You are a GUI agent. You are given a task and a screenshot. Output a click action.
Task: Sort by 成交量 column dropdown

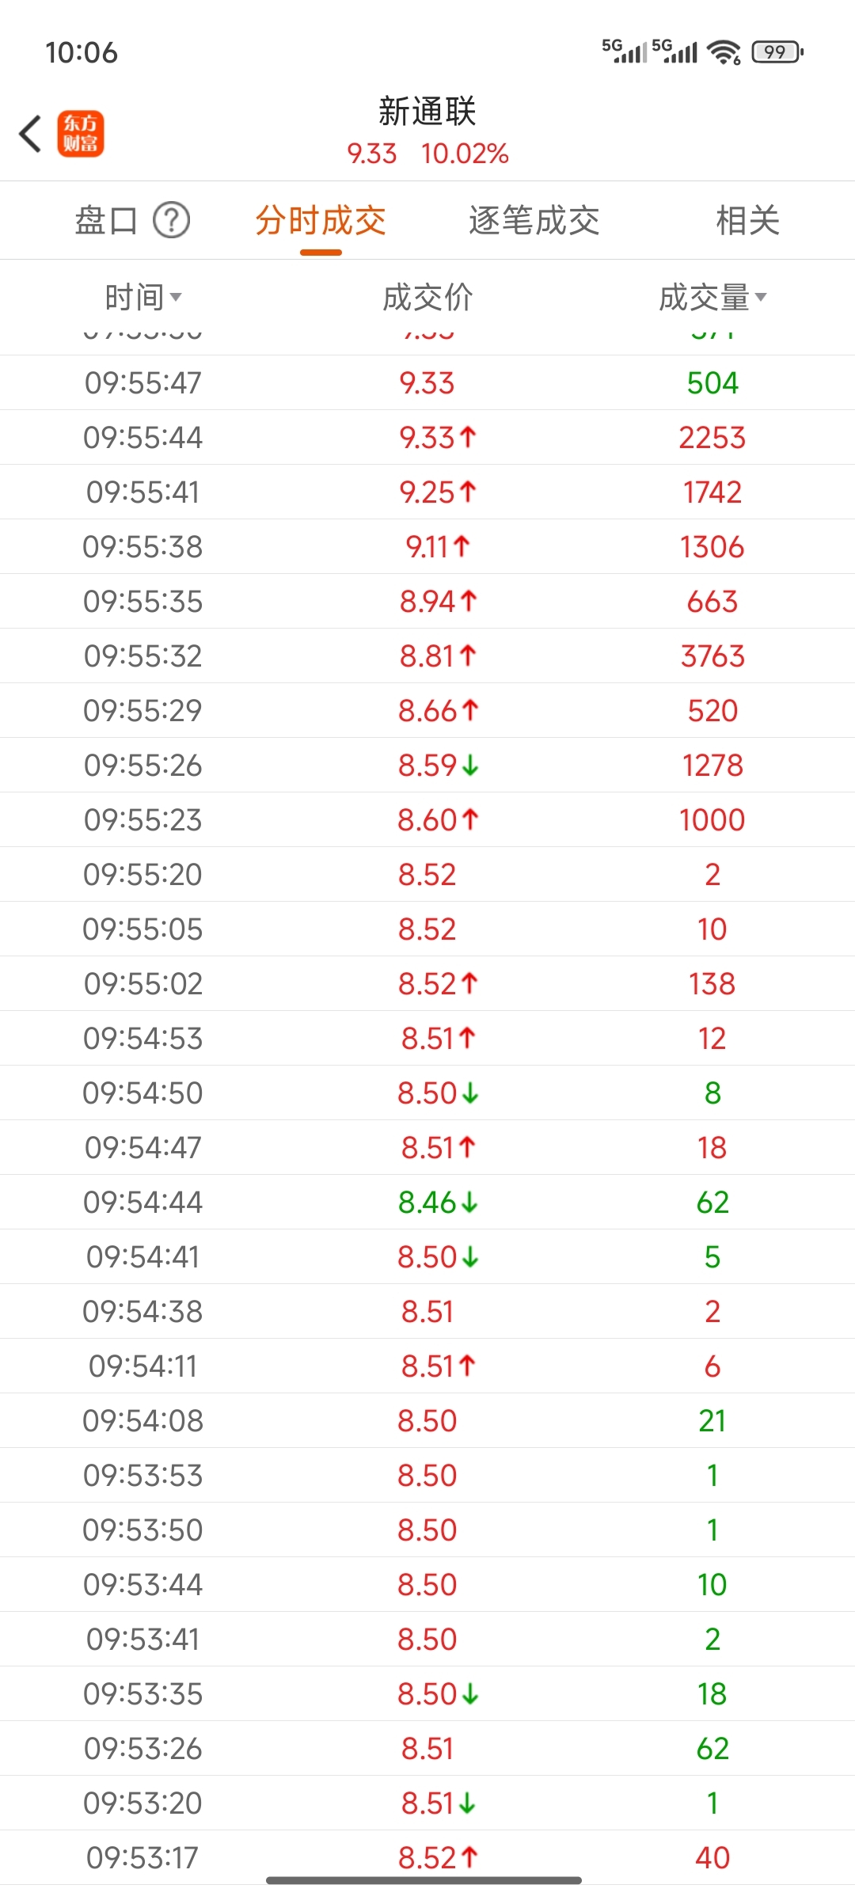point(712,298)
